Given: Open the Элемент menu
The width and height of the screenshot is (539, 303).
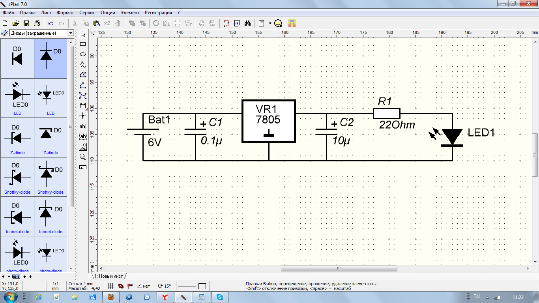Looking at the screenshot, I should 130,13.
